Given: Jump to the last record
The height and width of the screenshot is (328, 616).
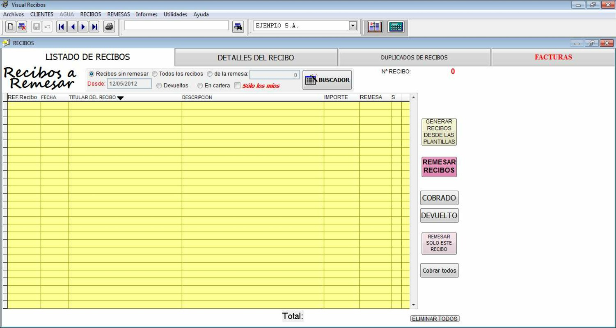Looking at the screenshot, I should 94,27.
